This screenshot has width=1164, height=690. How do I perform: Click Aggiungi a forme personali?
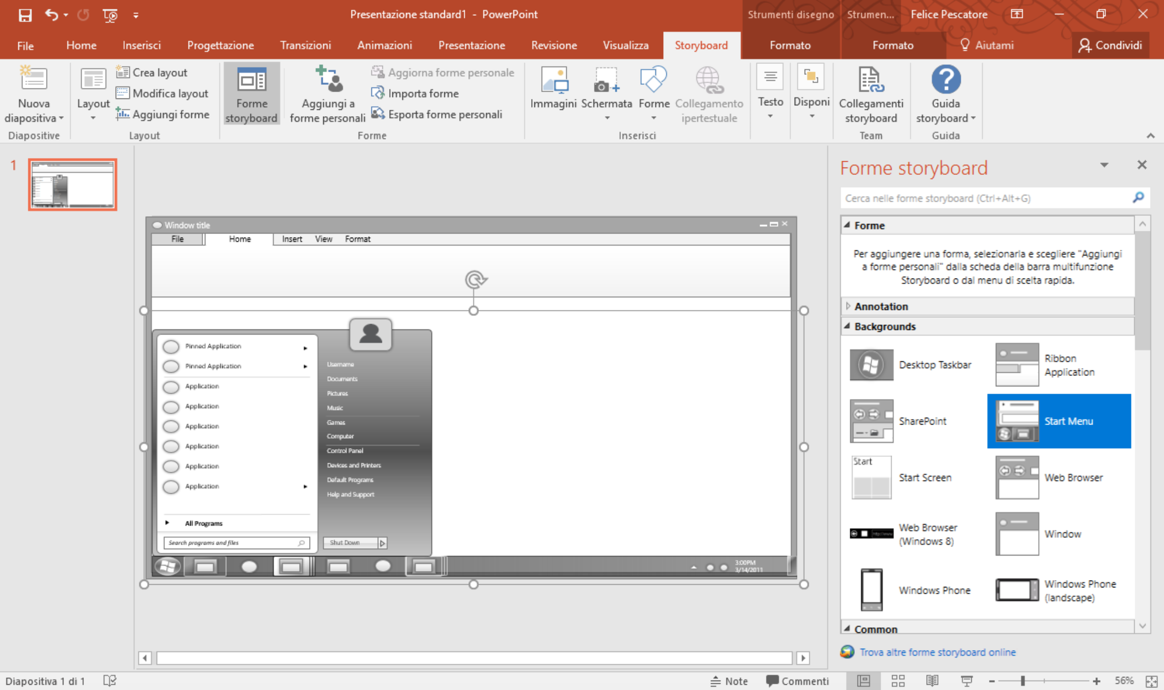(327, 94)
